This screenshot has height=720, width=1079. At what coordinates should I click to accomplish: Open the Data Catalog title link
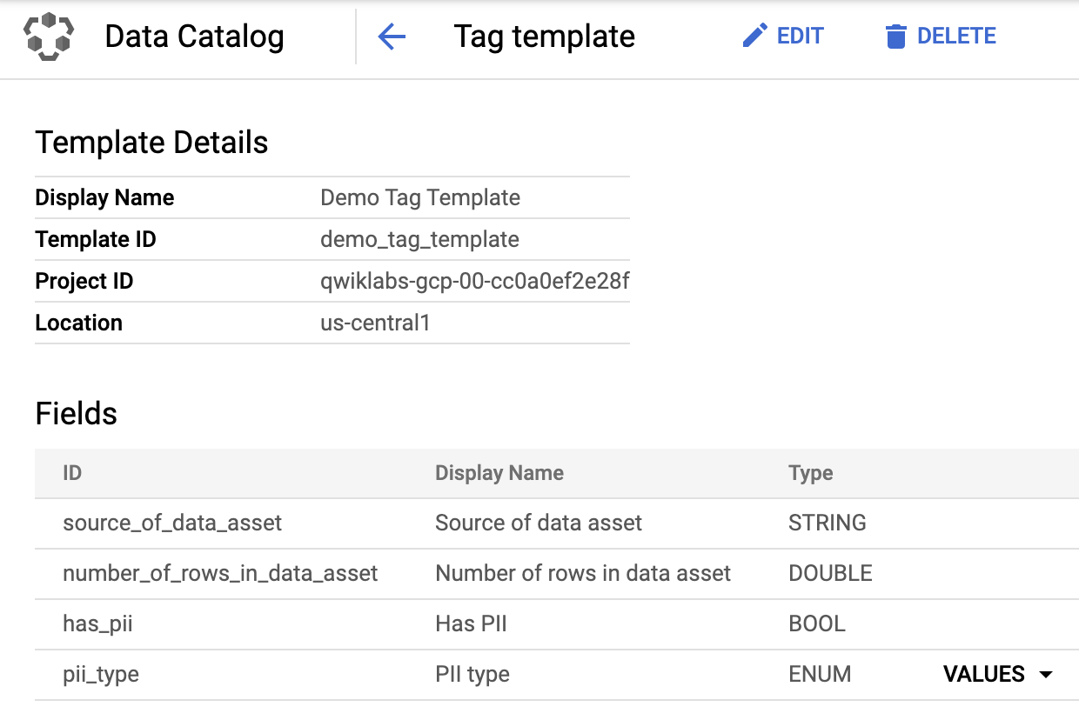pyautogui.click(x=194, y=37)
